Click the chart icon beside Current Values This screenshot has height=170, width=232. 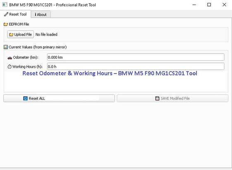point(6,47)
